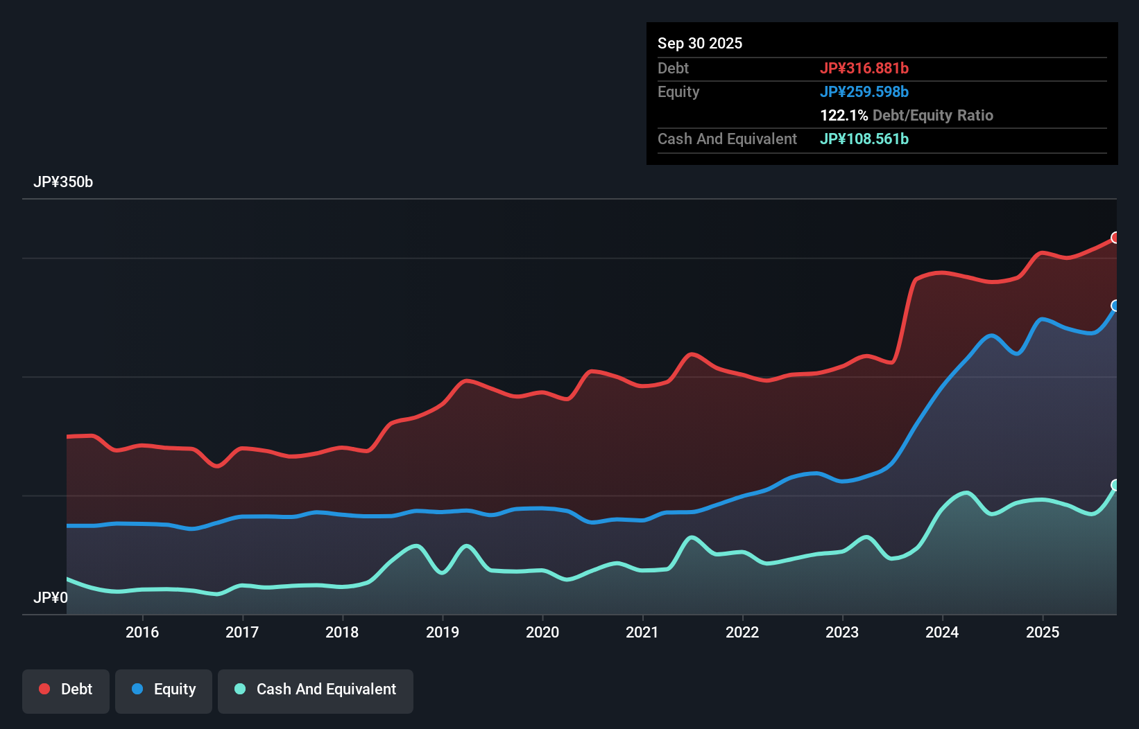The height and width of the screenshot is (729, 1139).
Task: Click the 2025 x-axis label
Action: [x=1043, y=632]
